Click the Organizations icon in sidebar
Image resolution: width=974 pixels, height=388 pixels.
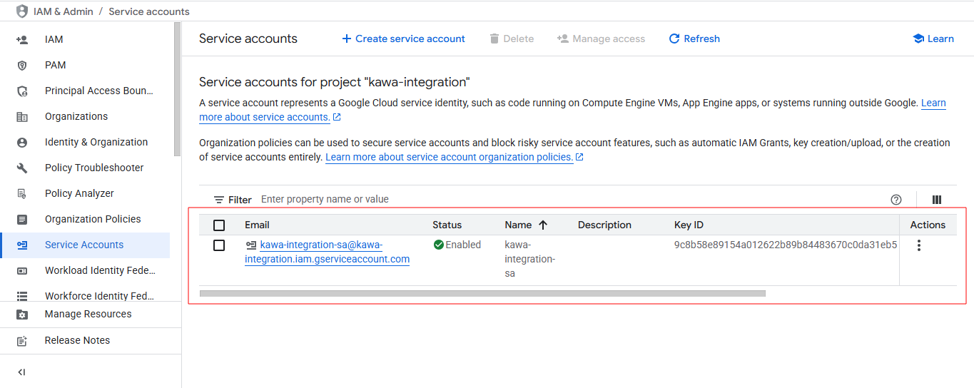click(22, 116)
